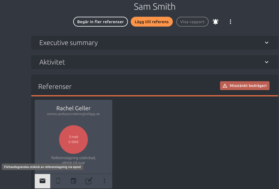Click the edit pencil icon on card
This screenshot has width=279, height=189.
(89, 181)
